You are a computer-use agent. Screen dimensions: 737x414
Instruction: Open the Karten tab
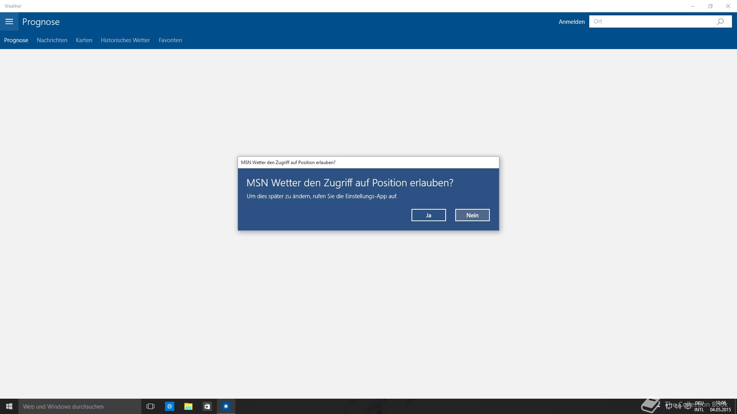point(84,40)
